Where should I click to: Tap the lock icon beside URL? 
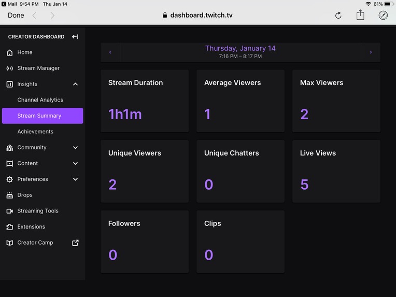coord(165,15)
